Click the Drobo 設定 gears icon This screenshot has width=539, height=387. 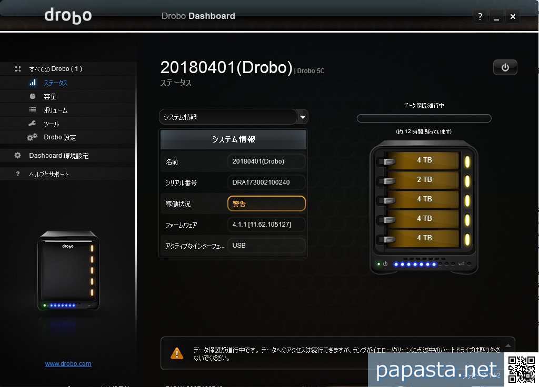pos(33,137)
